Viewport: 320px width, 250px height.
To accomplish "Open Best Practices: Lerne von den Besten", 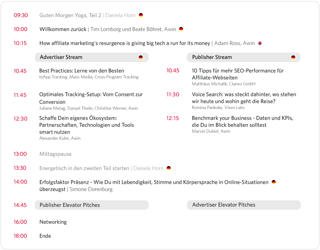I will tap(81, 71).
